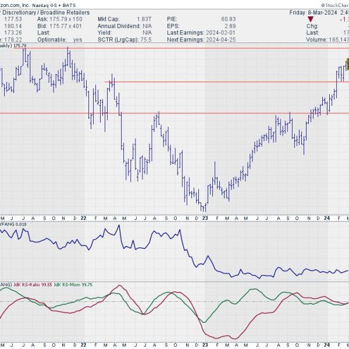Screen dimensions: 349x349
Task: Click the 'Chg:' label
Action: 312,26
